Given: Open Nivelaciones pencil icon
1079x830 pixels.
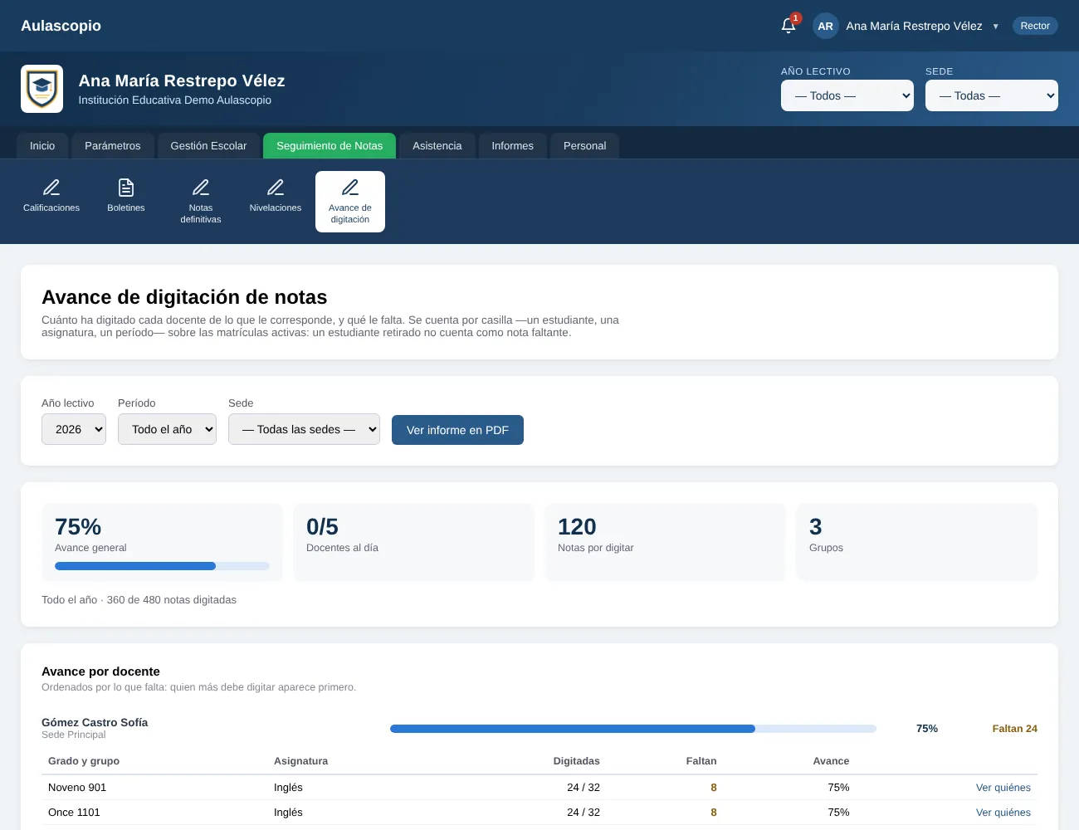Looking at the screenshot, I should tap(276, 188).
